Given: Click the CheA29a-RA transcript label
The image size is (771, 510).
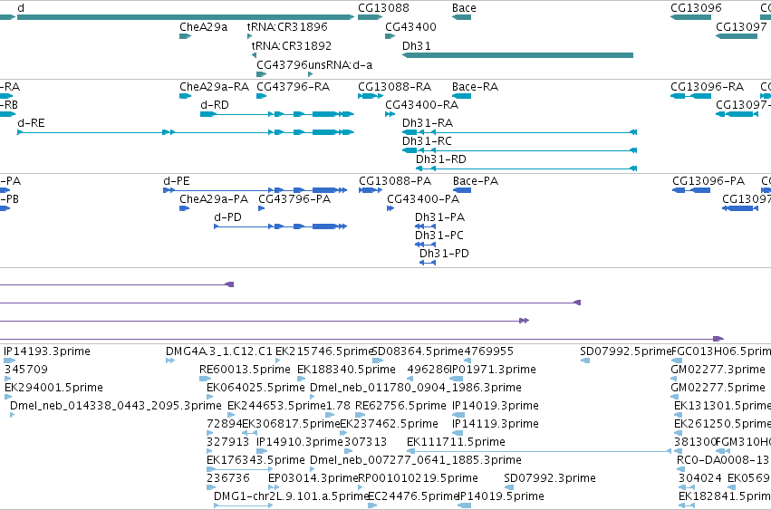Looking at the screenshot, I should click(214, 87).
